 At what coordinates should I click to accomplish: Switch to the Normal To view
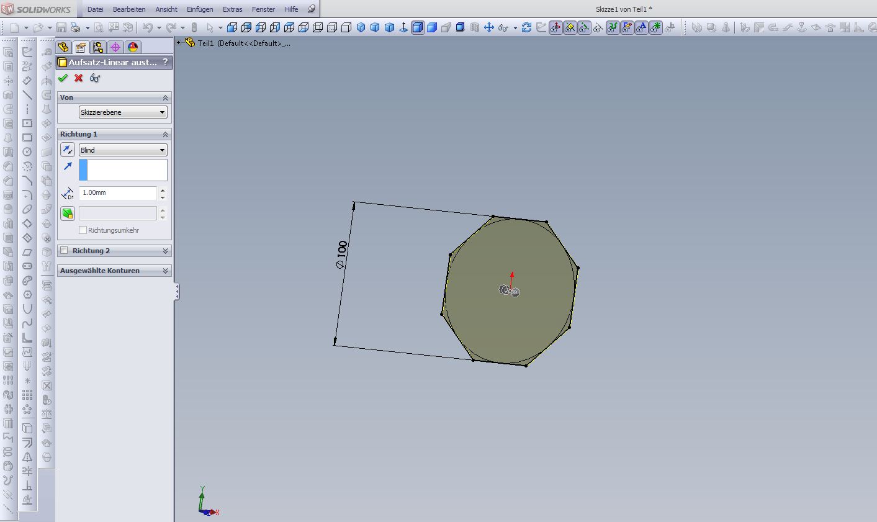[404, 27]
